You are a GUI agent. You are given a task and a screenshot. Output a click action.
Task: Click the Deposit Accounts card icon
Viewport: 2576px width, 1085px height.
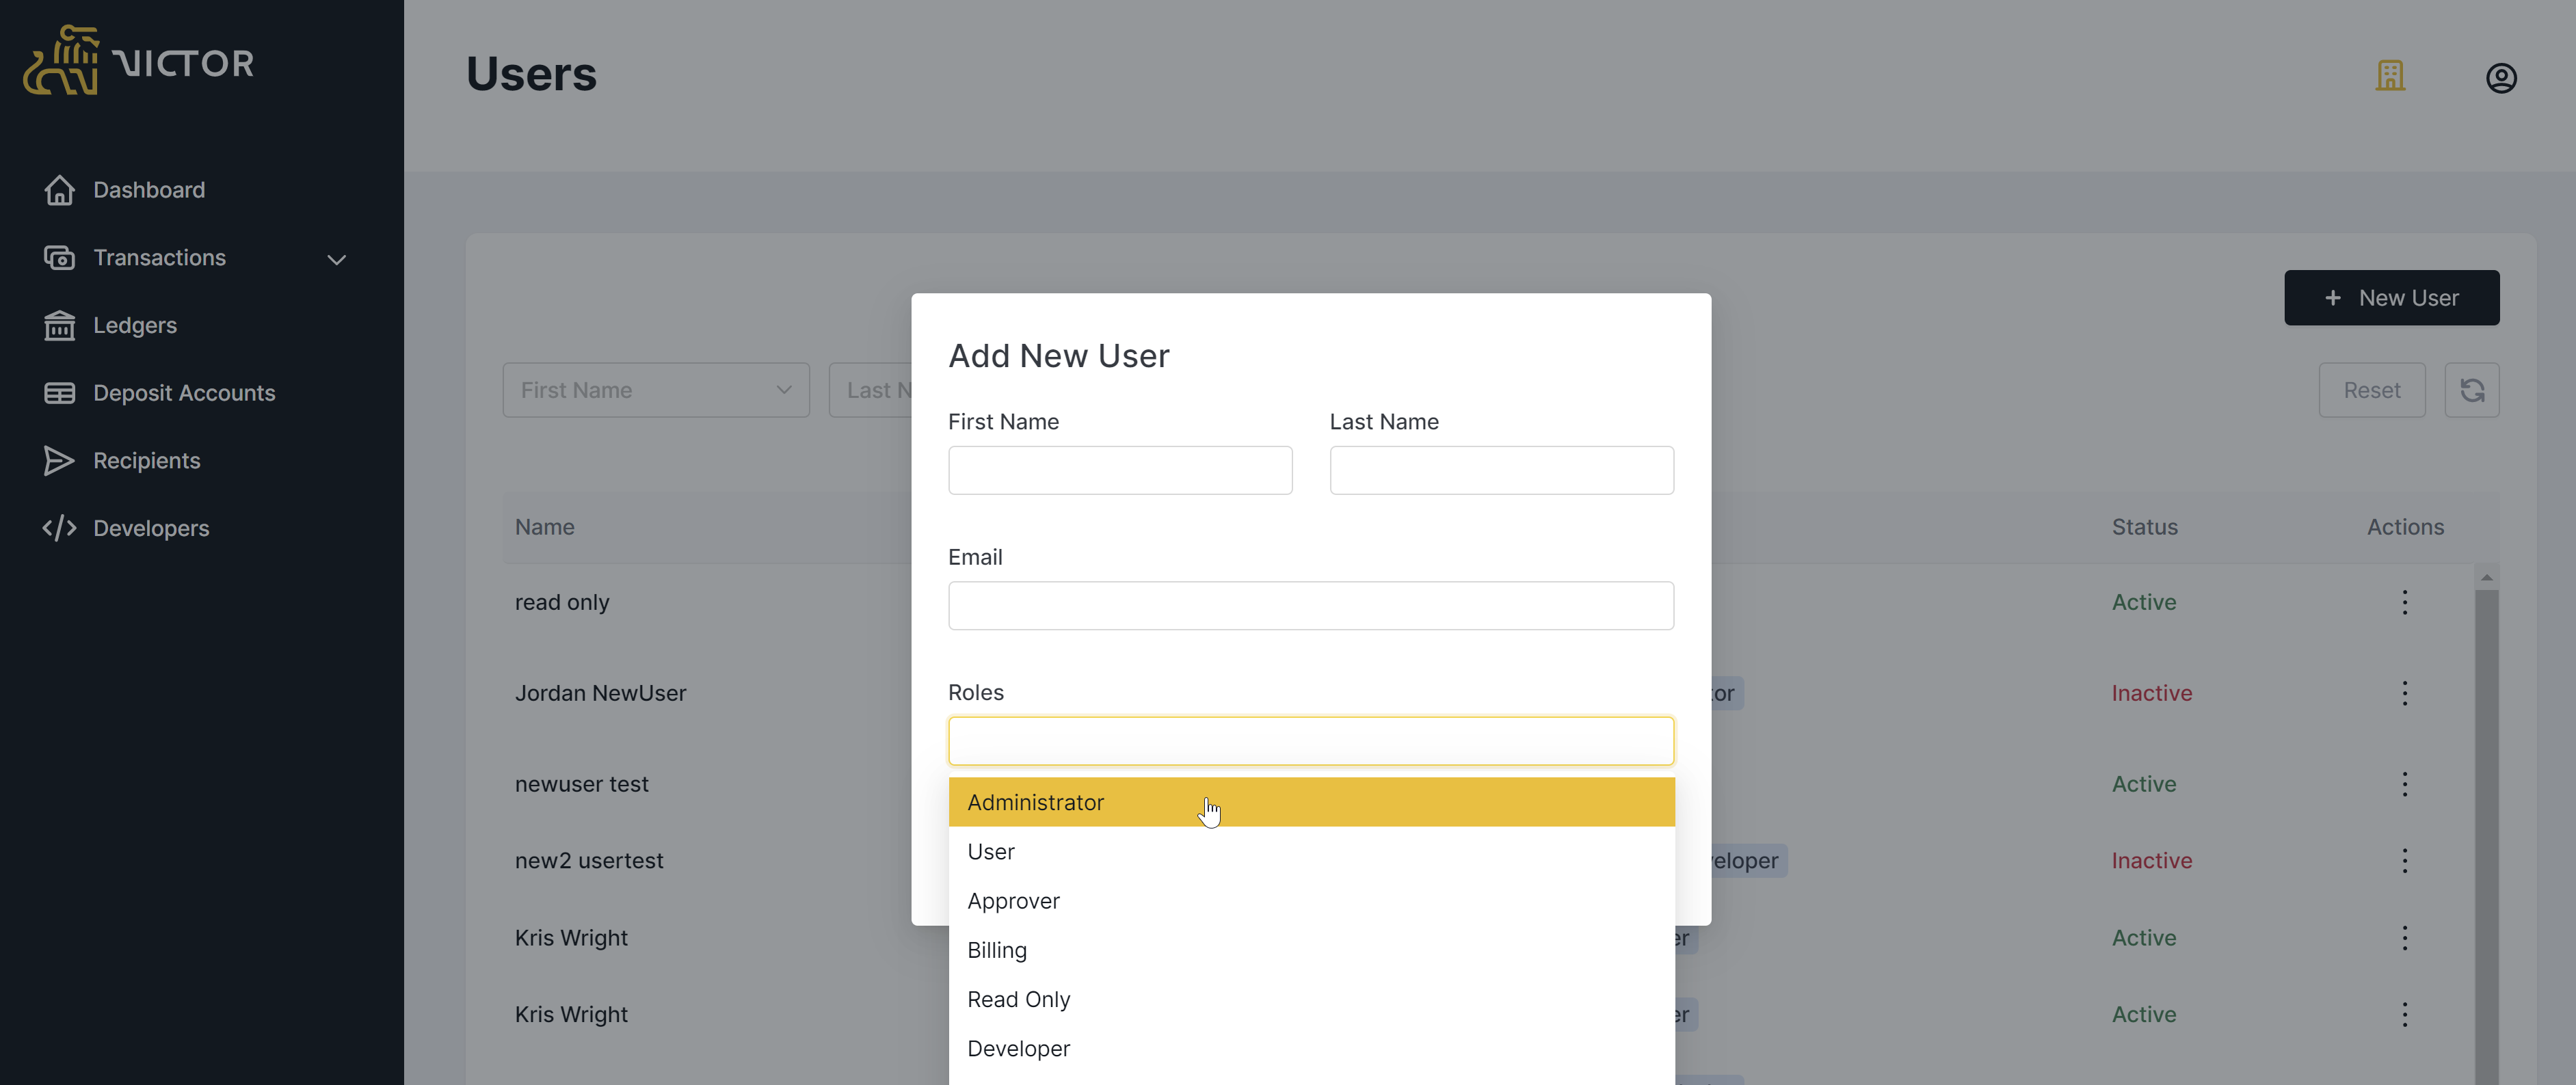59,393
